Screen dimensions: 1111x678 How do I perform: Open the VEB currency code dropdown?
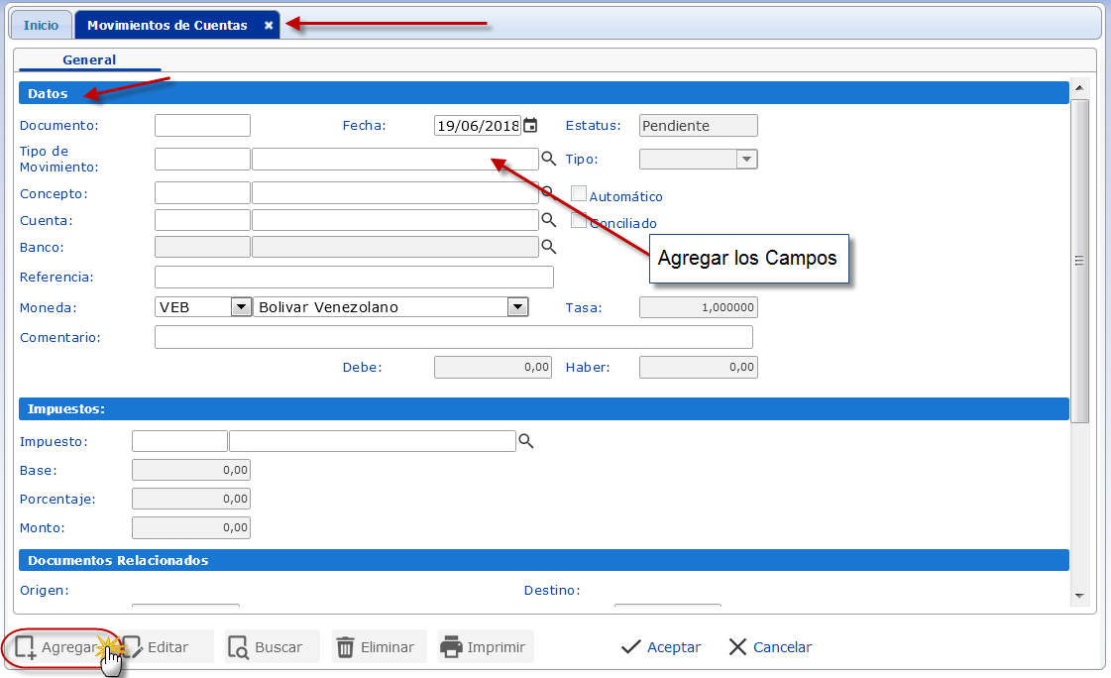tap(241, 307)
